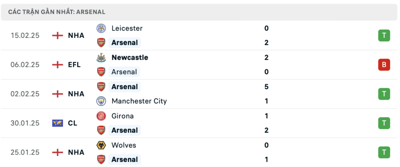Click the green T badge for Leicester match
The image size is (400, 167).
point(384,36)
